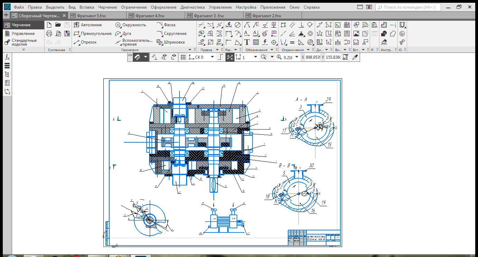This screenshot has height=257, width=478.
Task: Toggle the snap magnet button
Action: (137, 57)
